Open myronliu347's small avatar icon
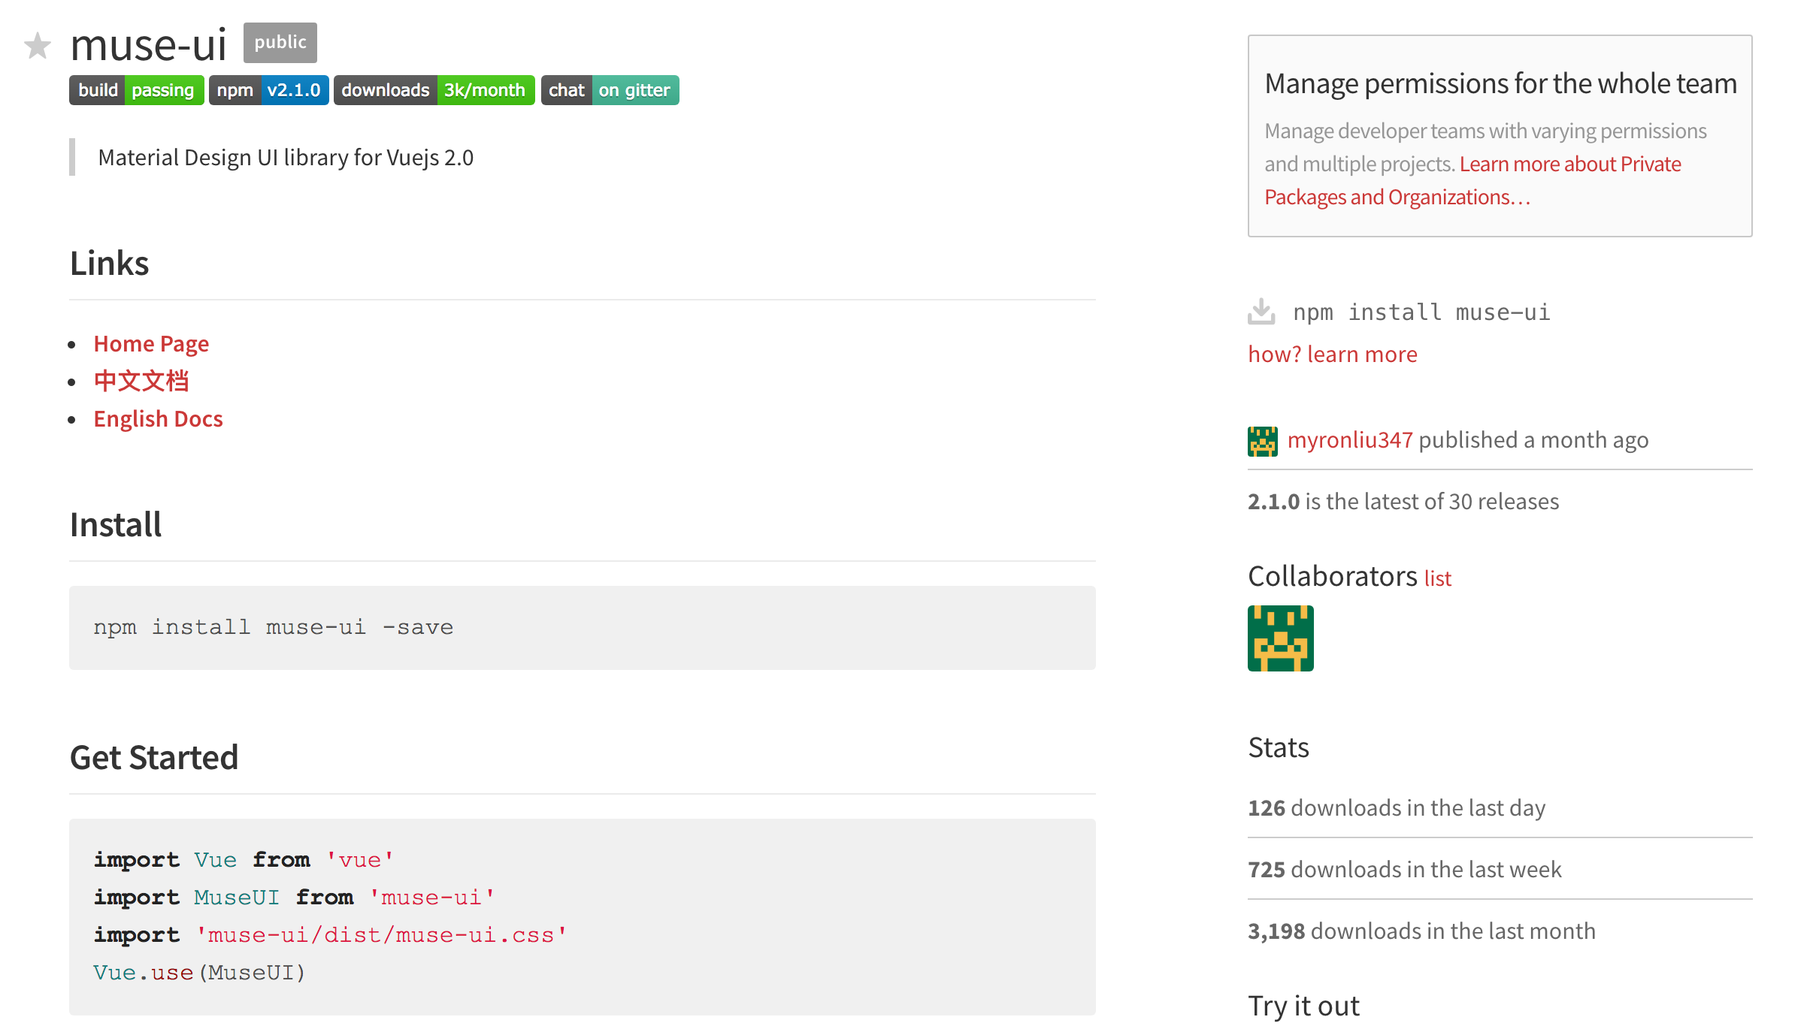 pos(1263,441)
